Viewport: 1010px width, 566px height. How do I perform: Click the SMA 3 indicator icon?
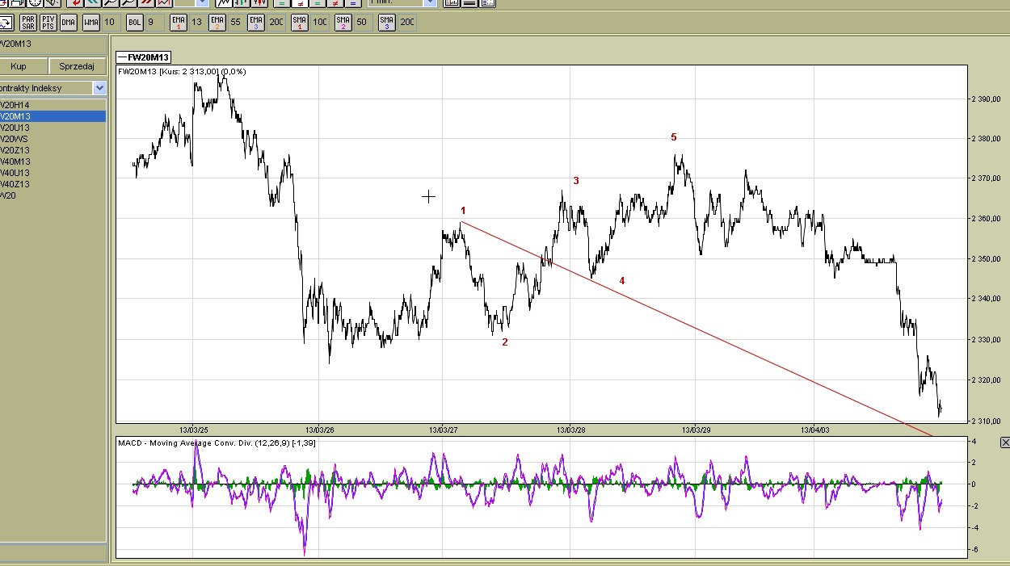click(x=387, y=23)
